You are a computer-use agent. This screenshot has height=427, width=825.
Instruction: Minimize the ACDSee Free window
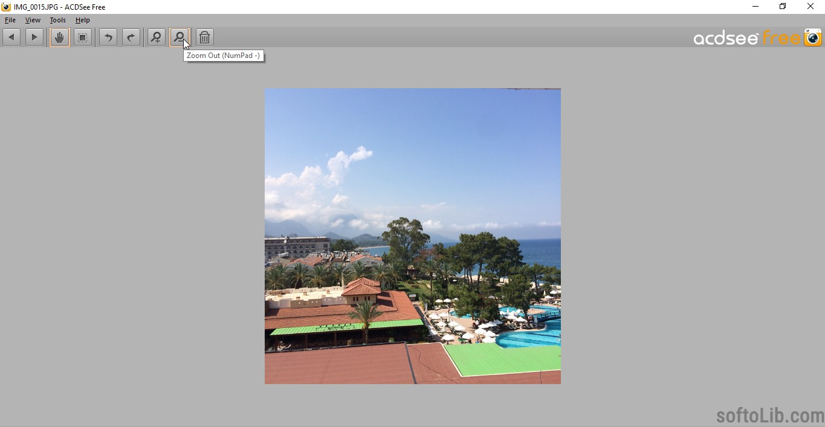(755, 7)
